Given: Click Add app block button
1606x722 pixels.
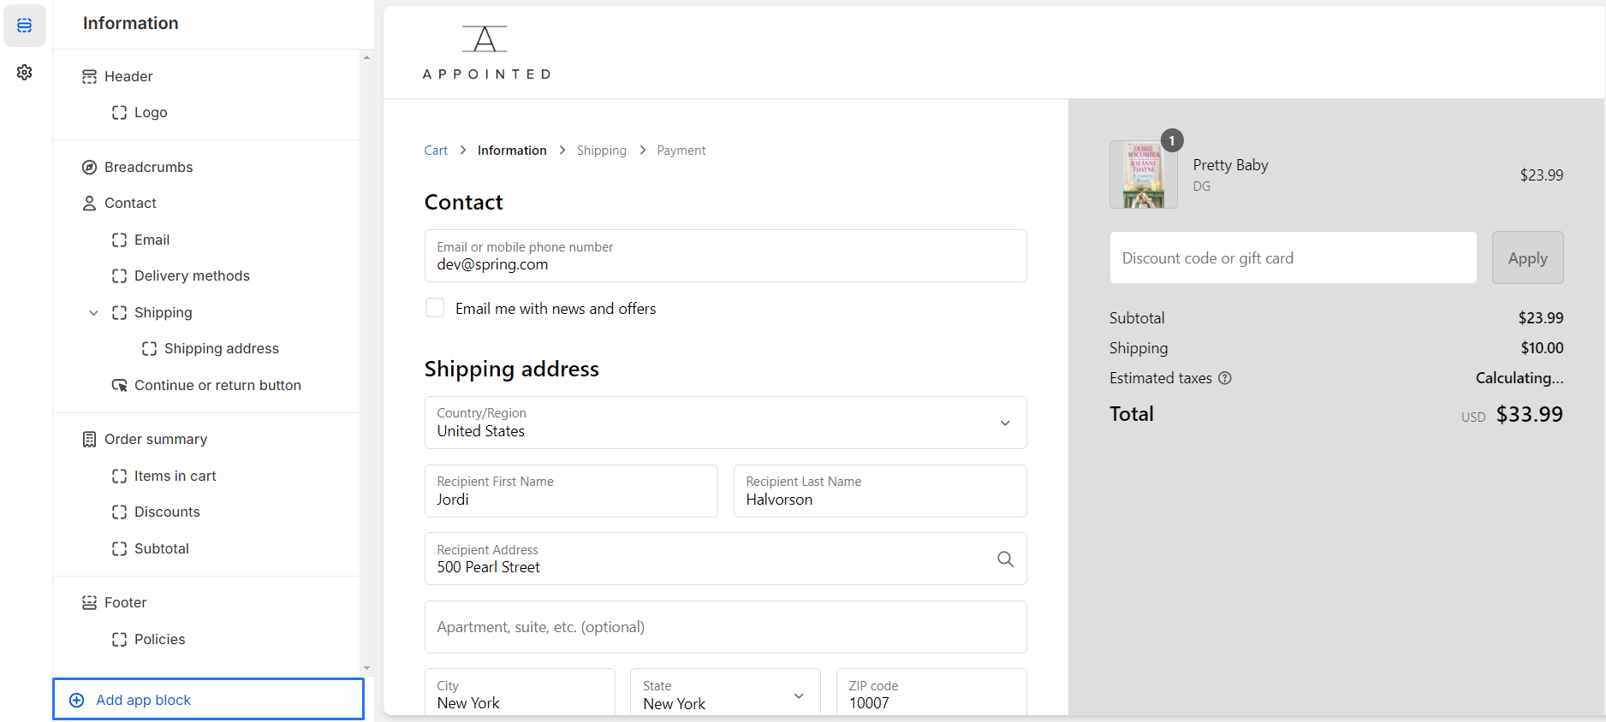Looking at the screenshot, I should tap(208, 700).
